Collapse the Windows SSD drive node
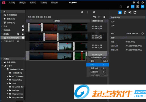The image size is (146, 102). pyautogui.click(x=5, y=69)
